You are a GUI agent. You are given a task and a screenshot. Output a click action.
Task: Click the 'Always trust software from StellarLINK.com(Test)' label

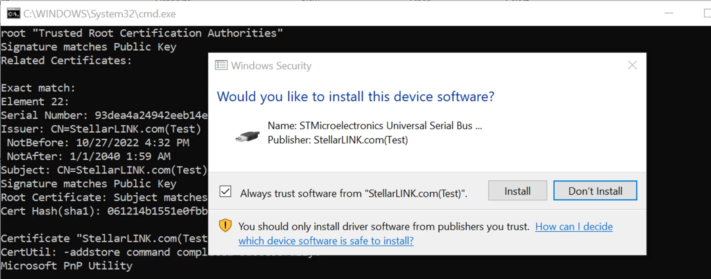pos(354,194)
